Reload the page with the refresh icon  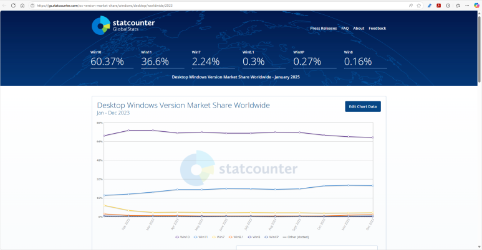14,5
